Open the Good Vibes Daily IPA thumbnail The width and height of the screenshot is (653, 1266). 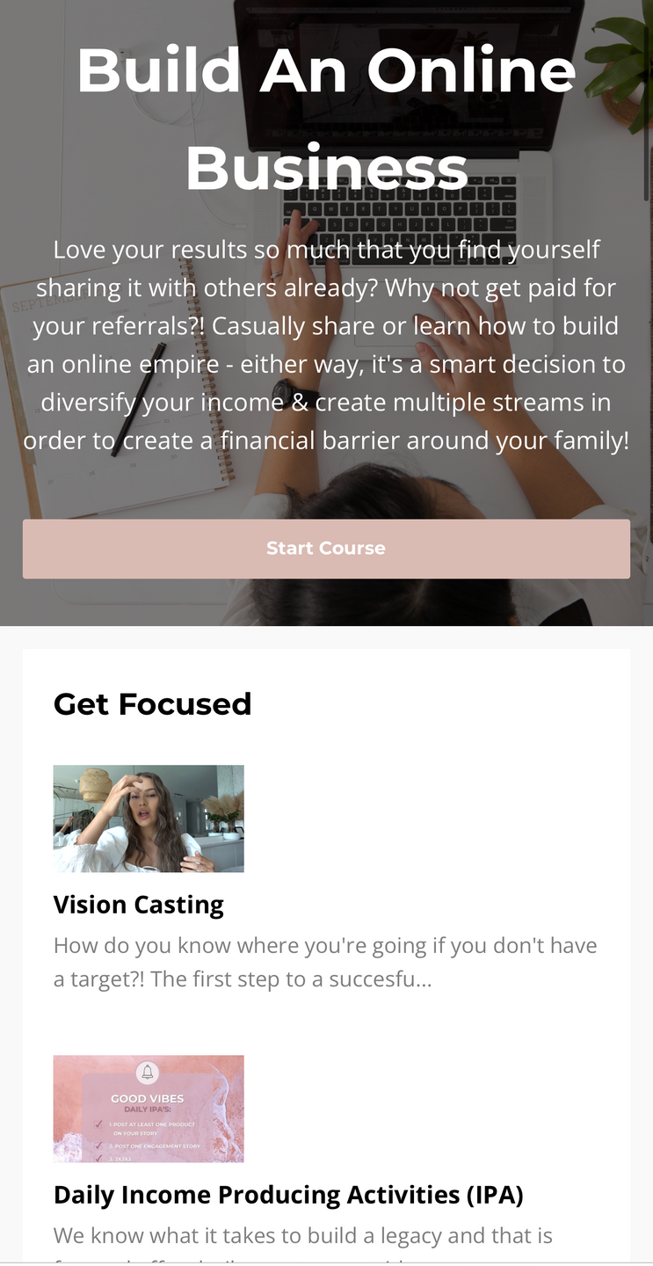point(149,1109)
